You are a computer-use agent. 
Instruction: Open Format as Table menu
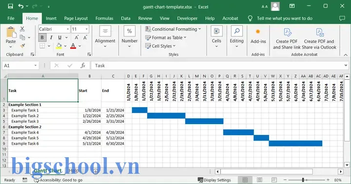[166, 37]
